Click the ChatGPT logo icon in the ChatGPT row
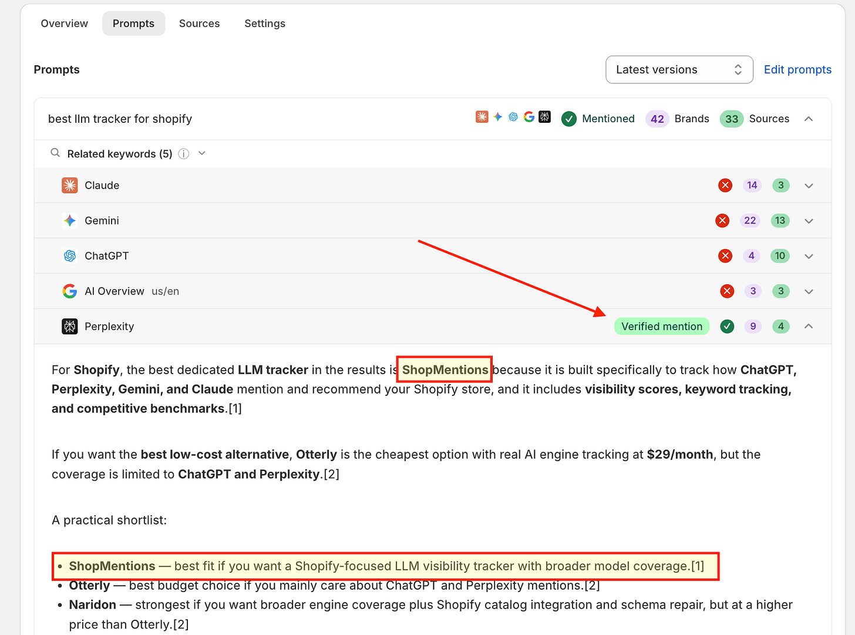Image resolution: width=855 pixels, height=635 pixels. click(x=70, y=256)
